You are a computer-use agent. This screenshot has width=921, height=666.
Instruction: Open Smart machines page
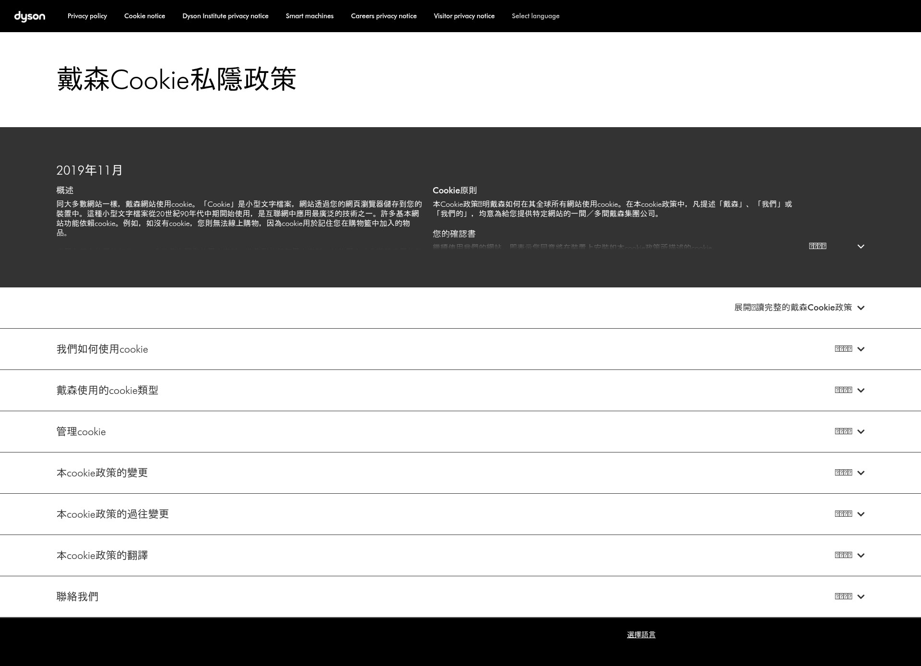[309, 16]
